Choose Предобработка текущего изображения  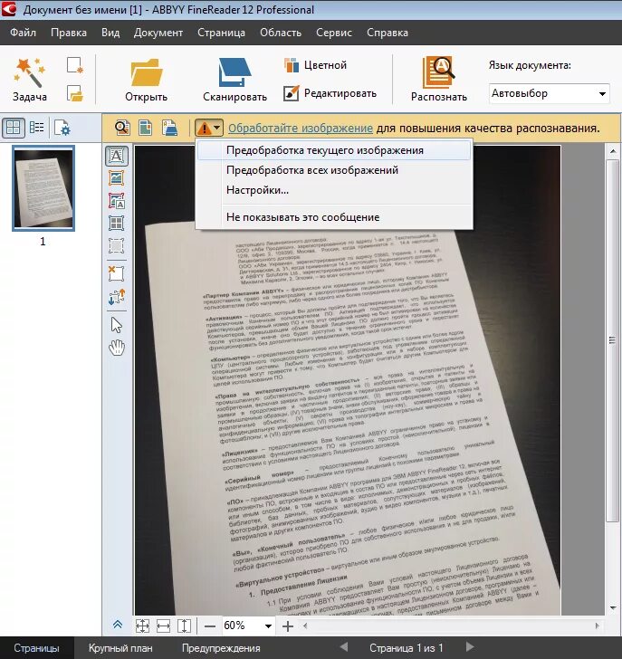[x=334, y=150]
